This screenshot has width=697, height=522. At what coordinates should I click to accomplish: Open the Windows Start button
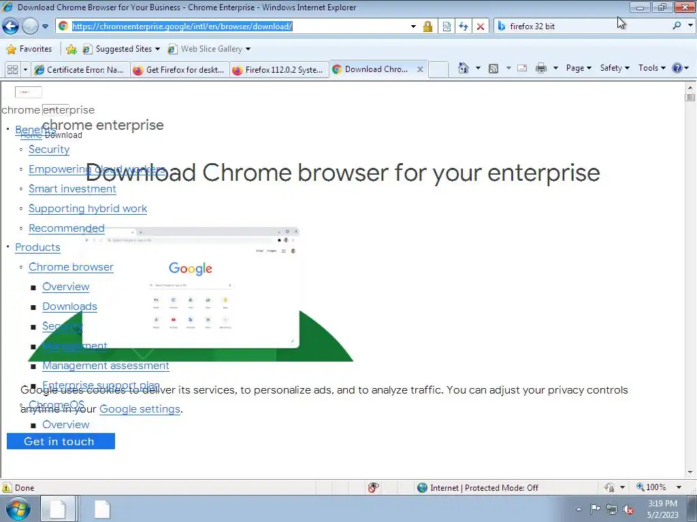(18, 508)
